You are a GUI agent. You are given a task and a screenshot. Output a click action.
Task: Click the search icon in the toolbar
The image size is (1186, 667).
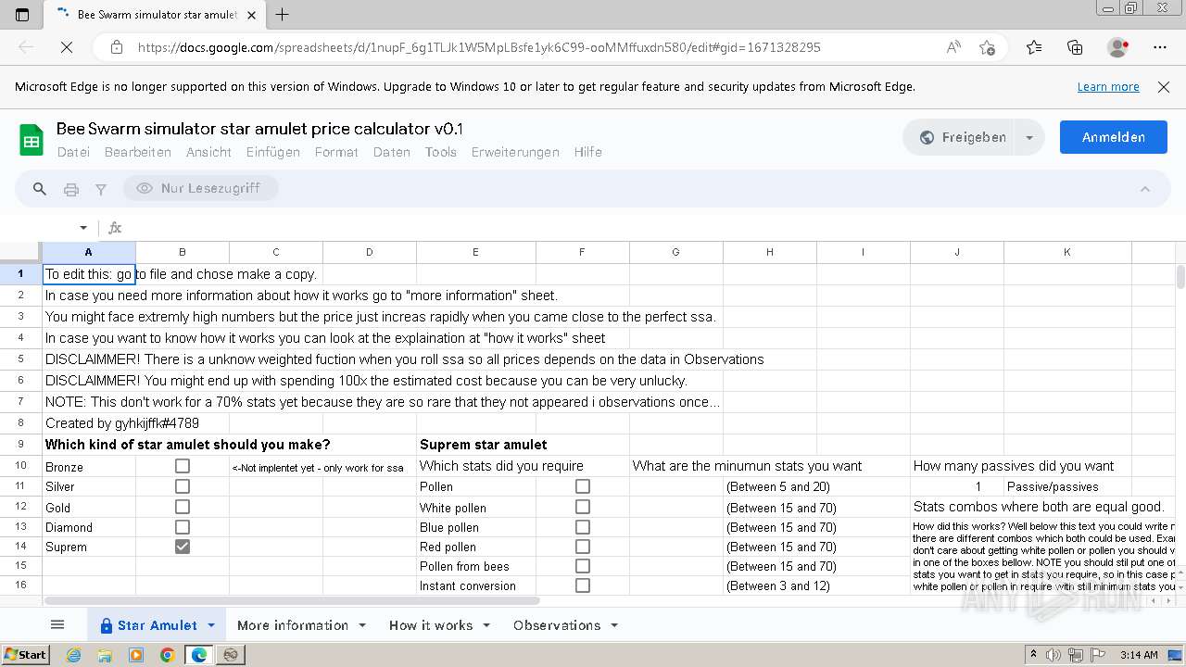click(40, 189)
